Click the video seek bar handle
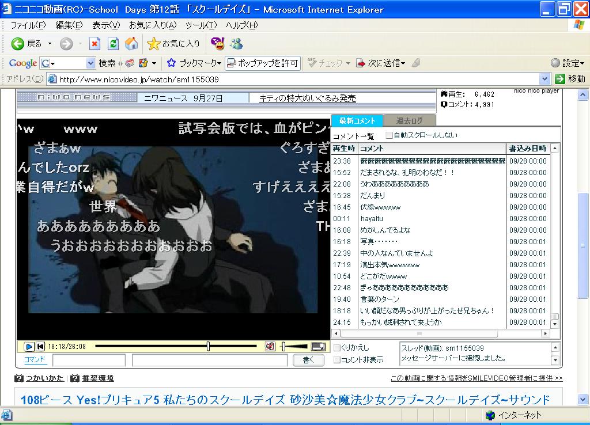The height and width of the screenshot is (425, 590). click(x=208, y=347)
